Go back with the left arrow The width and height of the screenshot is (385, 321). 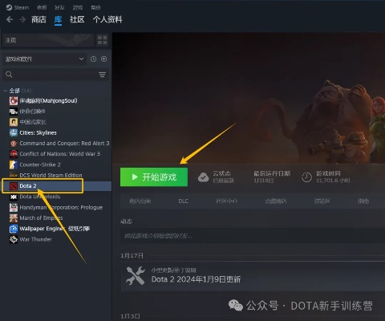tap(10, 19)
